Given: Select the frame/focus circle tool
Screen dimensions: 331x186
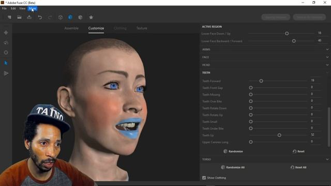Looking at the screenshot, I should [x=6, y=53].
